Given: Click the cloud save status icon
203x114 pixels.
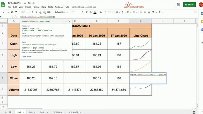Looking at the screenshot, I should (x=34, y=3).
